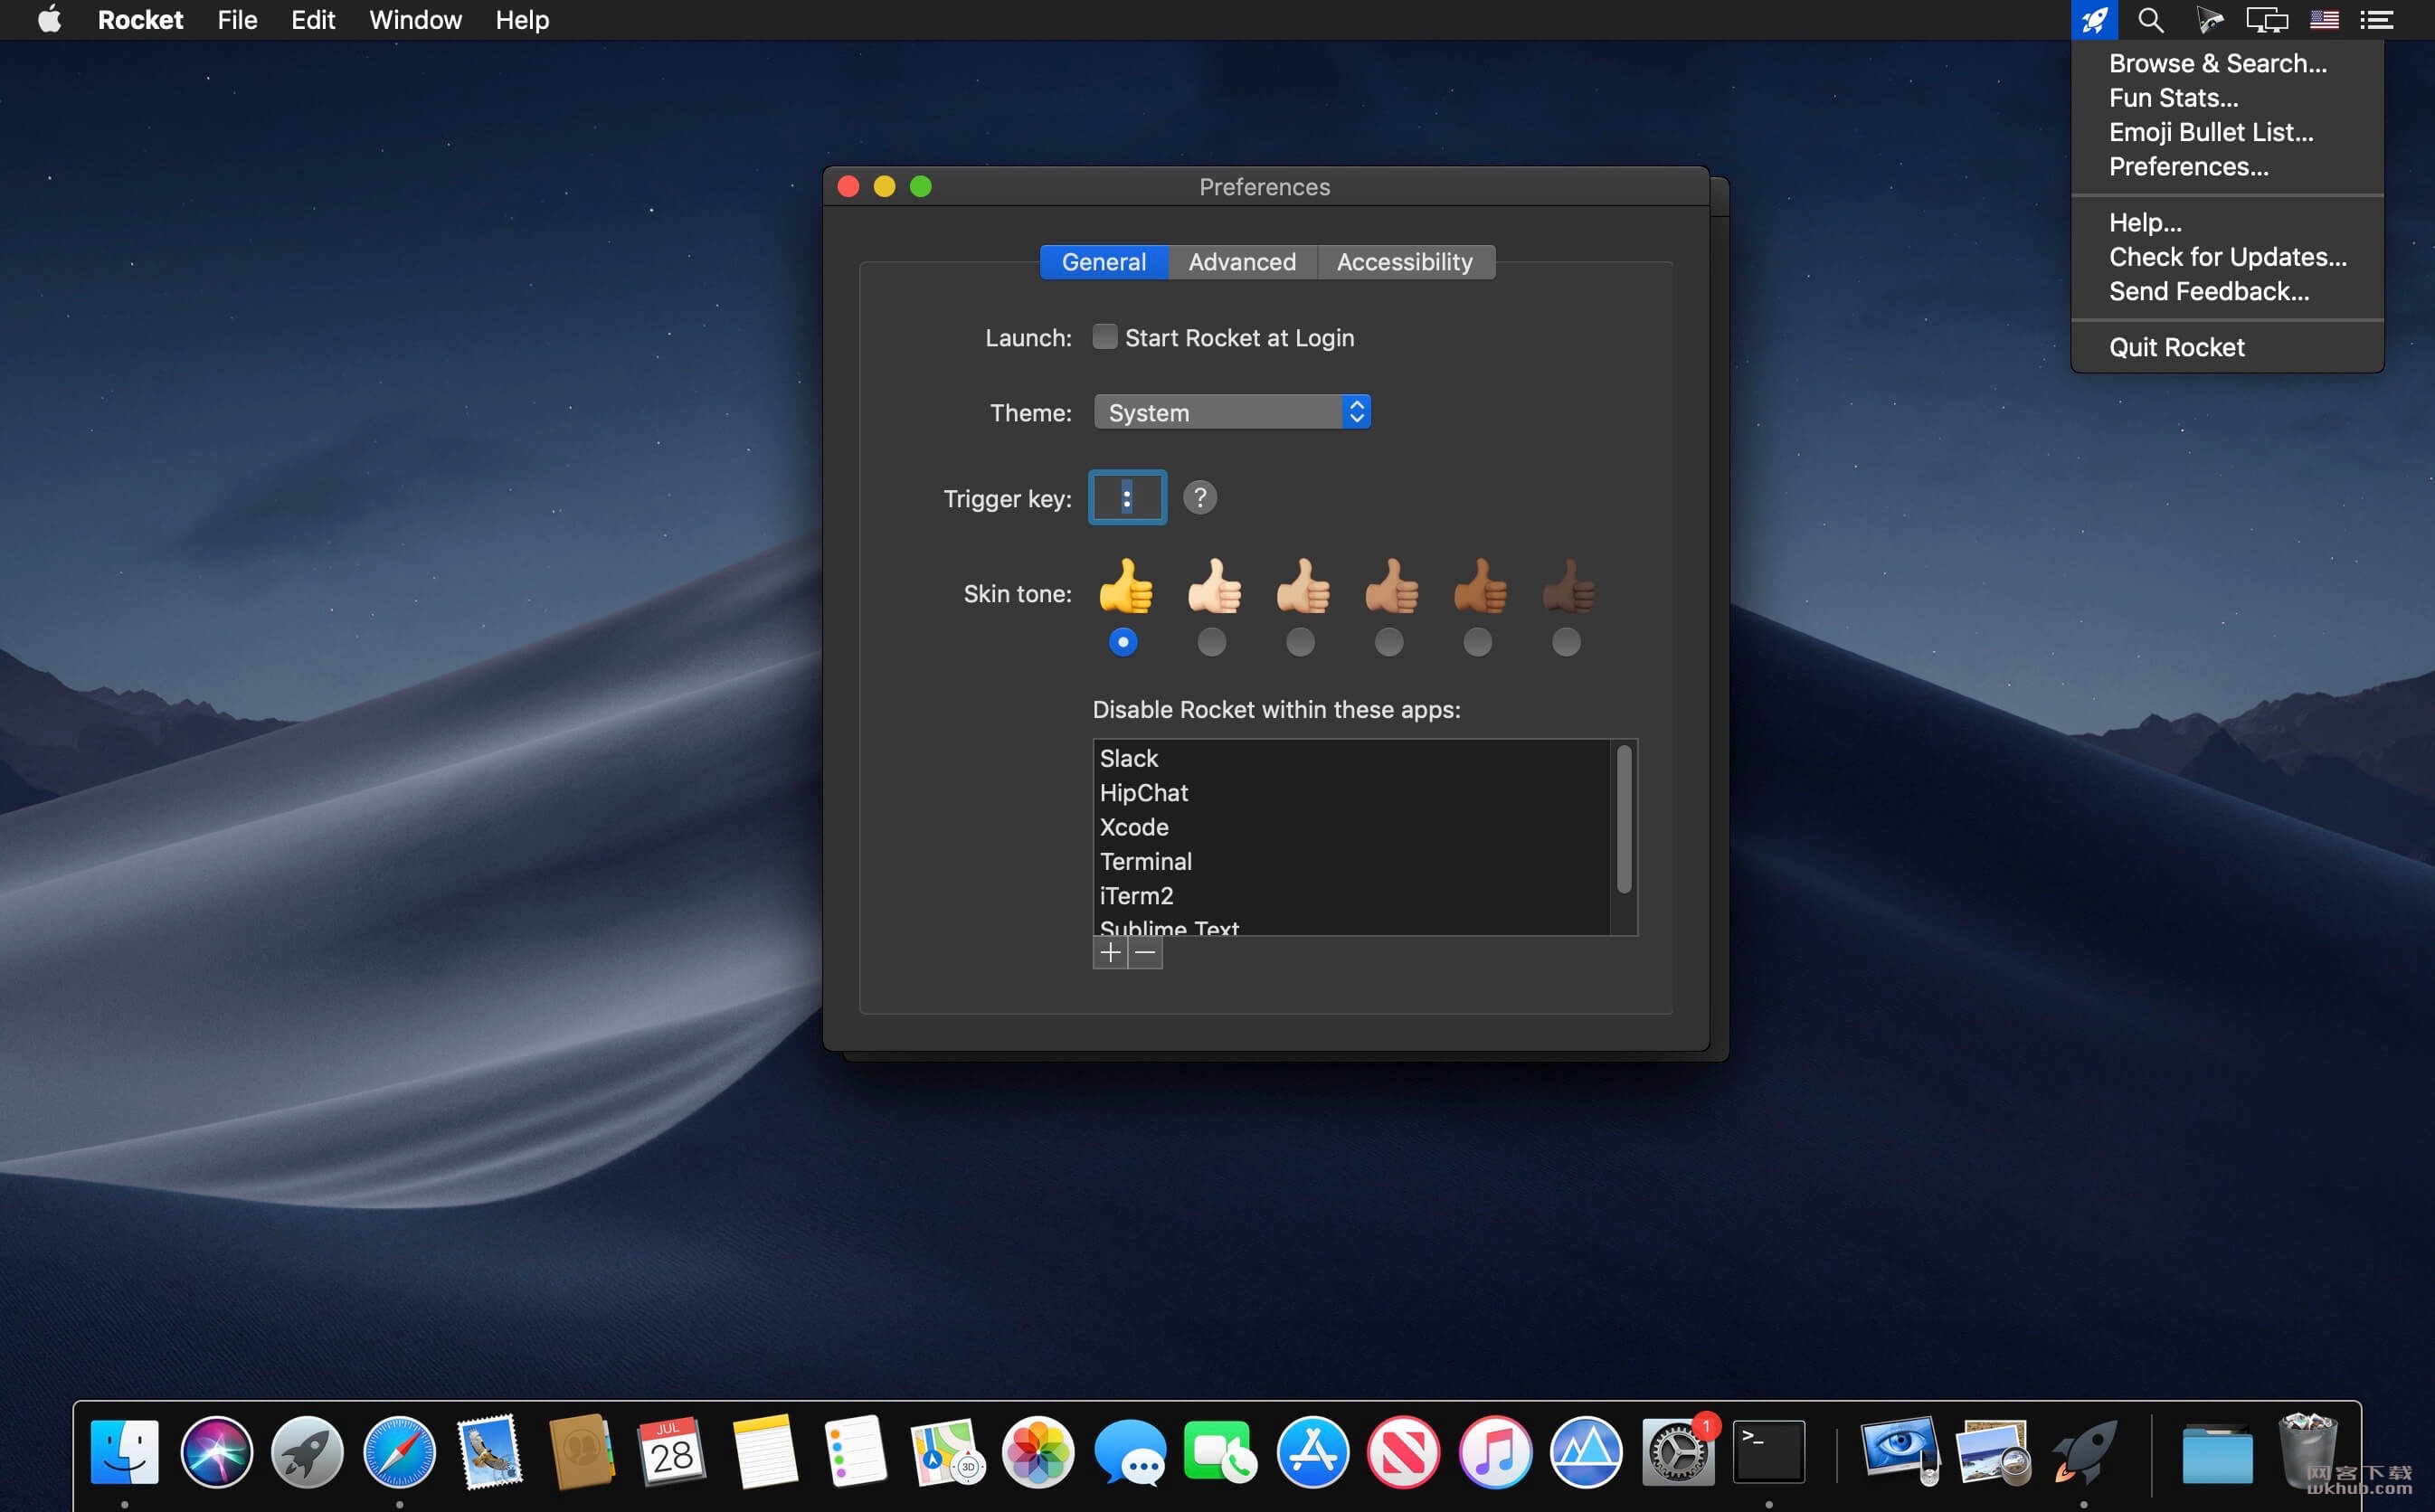Viewport: 2435px width, 1512px height.
Task: Choose Send Feedback… menu item
Action: pos(2227,291)
